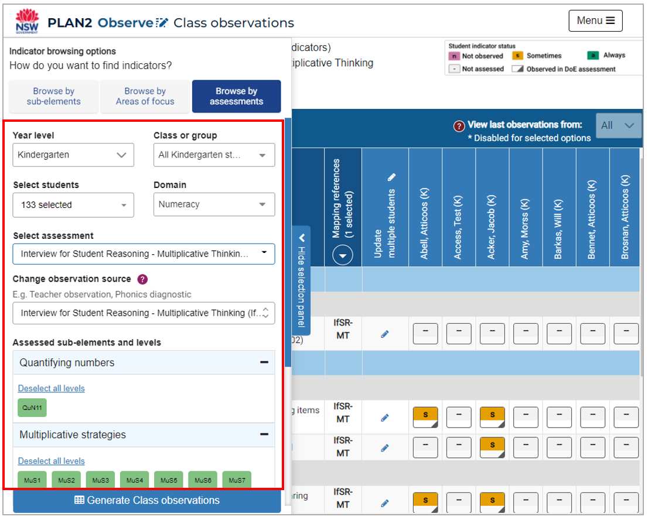The height and width of the screenshot is (520, 648).
Task: Toggle the MuS3 level chip
Action: [x=100, y=480]
